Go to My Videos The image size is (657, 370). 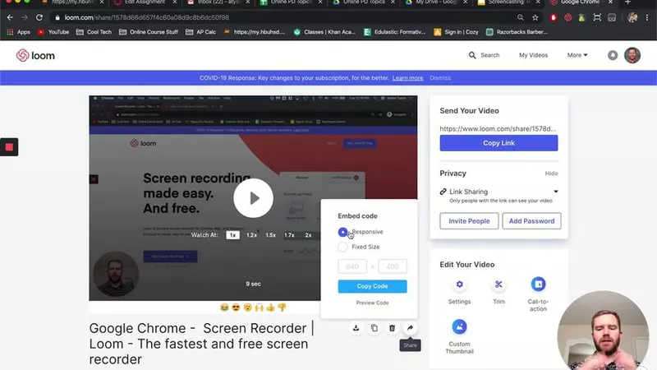[x=533, y=55]
